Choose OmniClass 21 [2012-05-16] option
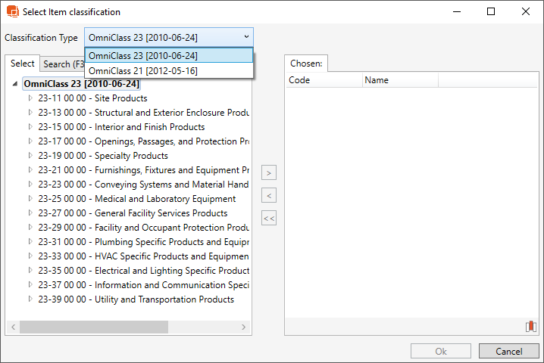544x363 pixels. pos(143,70)
